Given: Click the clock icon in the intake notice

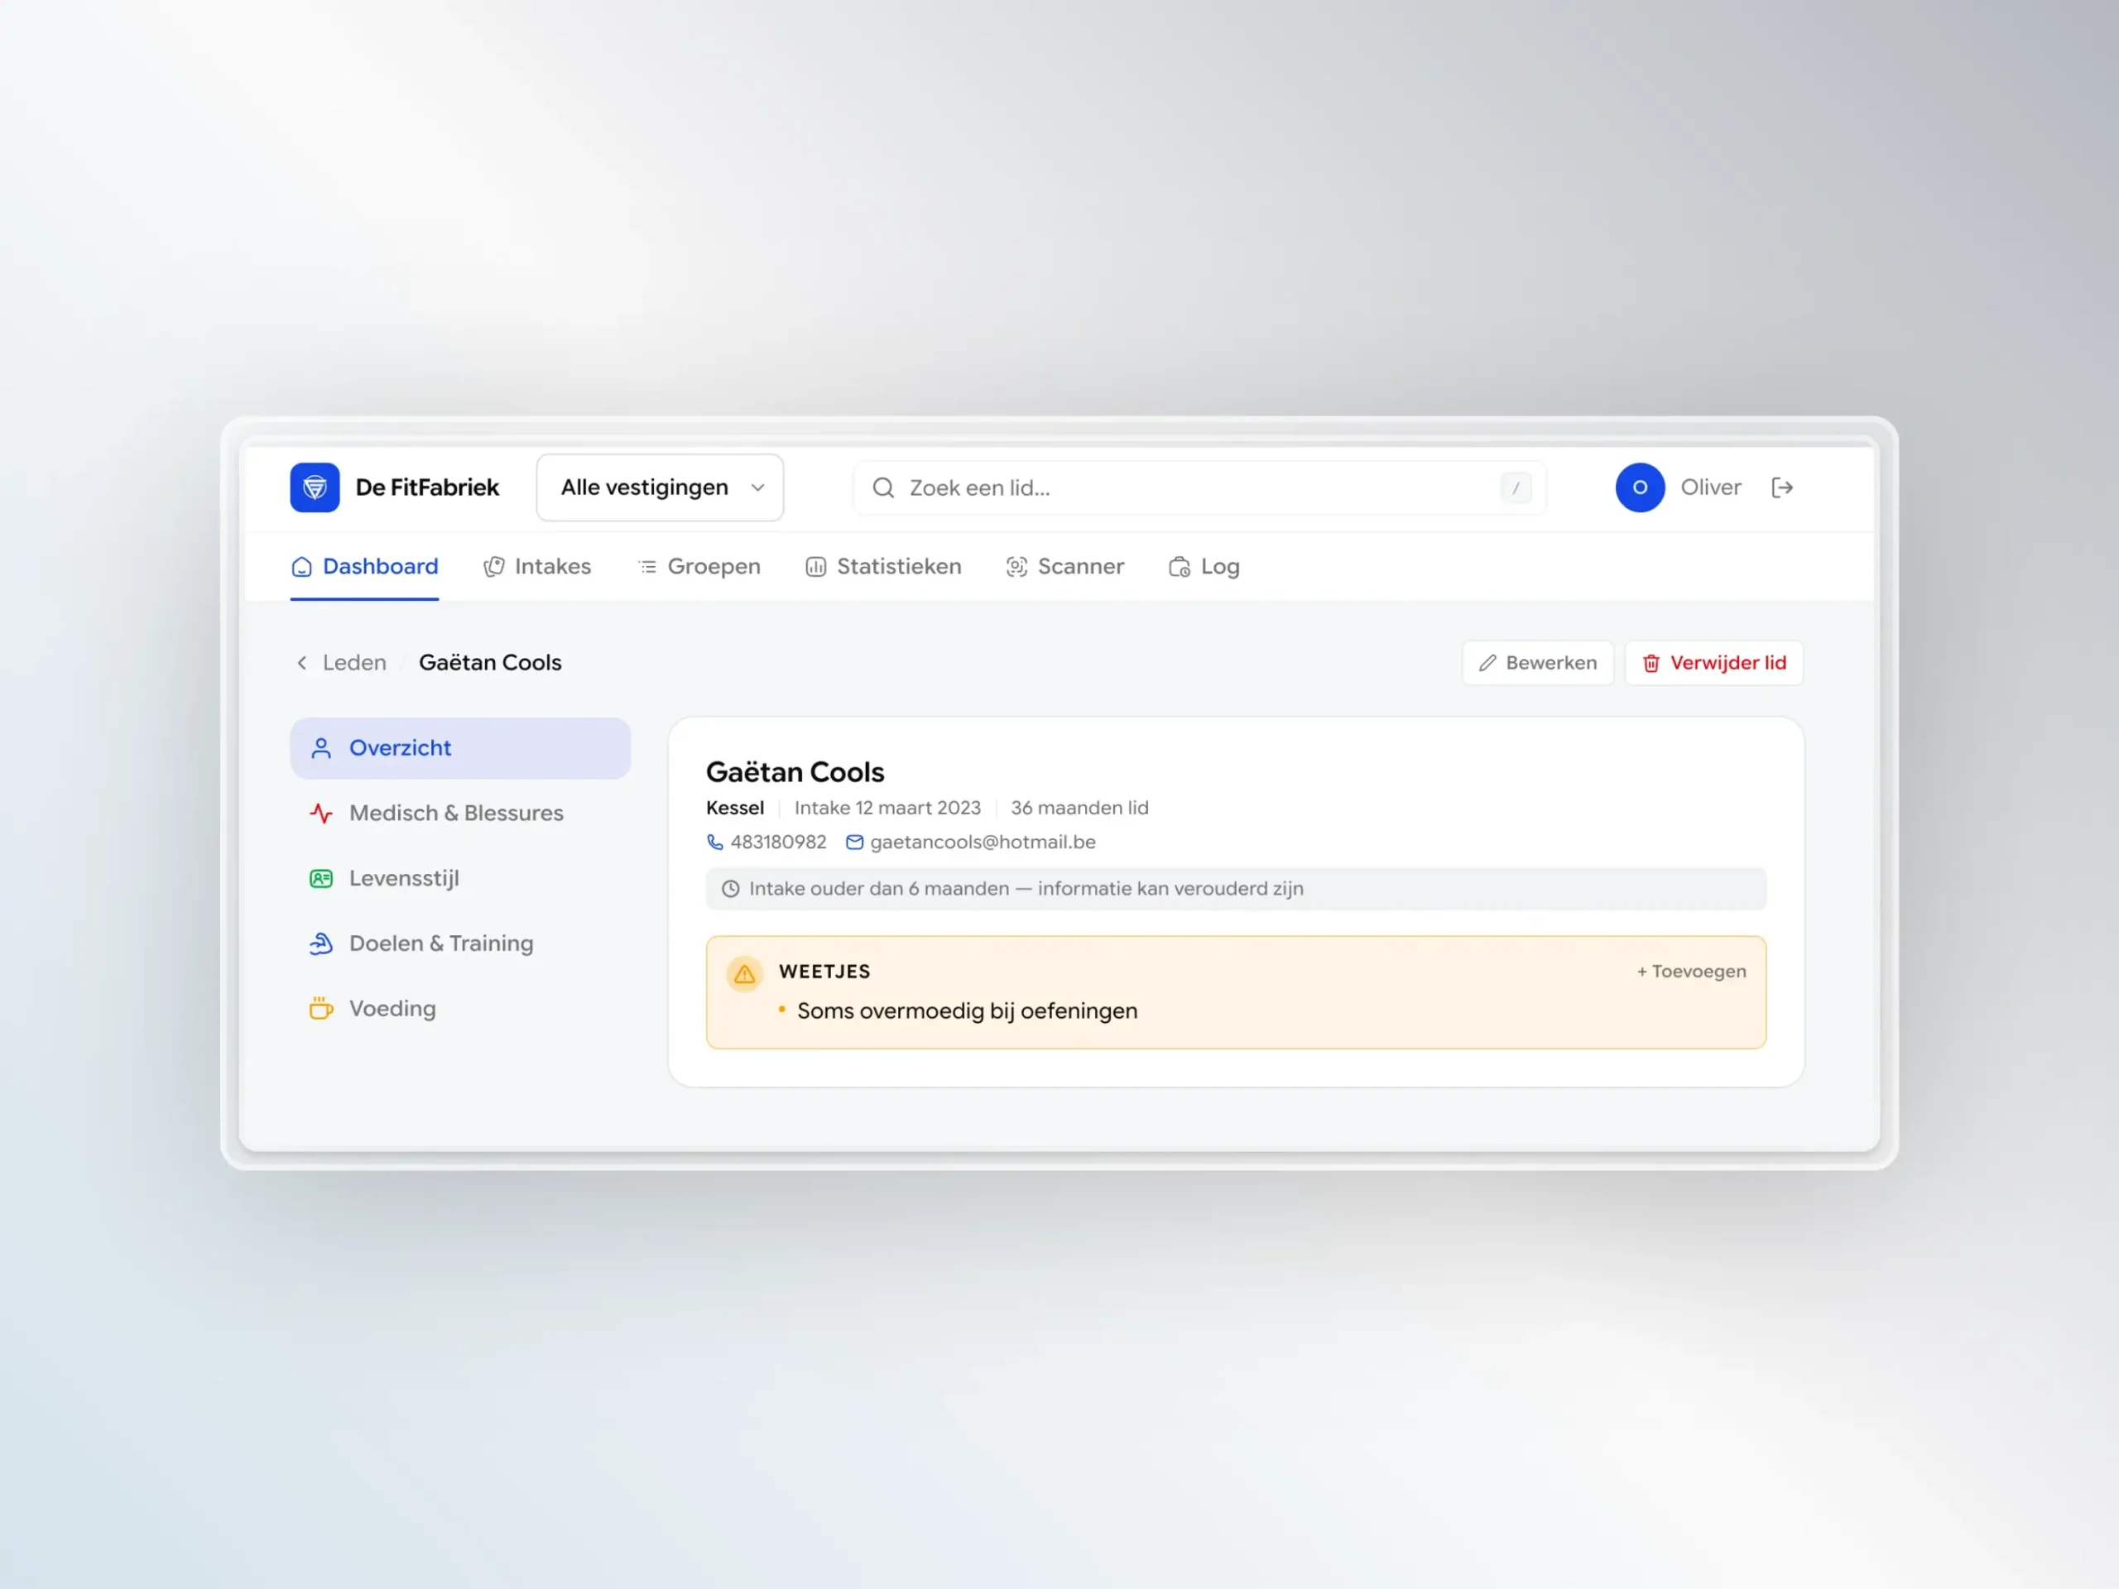Looking at the screenshot, I should (730, 889).
